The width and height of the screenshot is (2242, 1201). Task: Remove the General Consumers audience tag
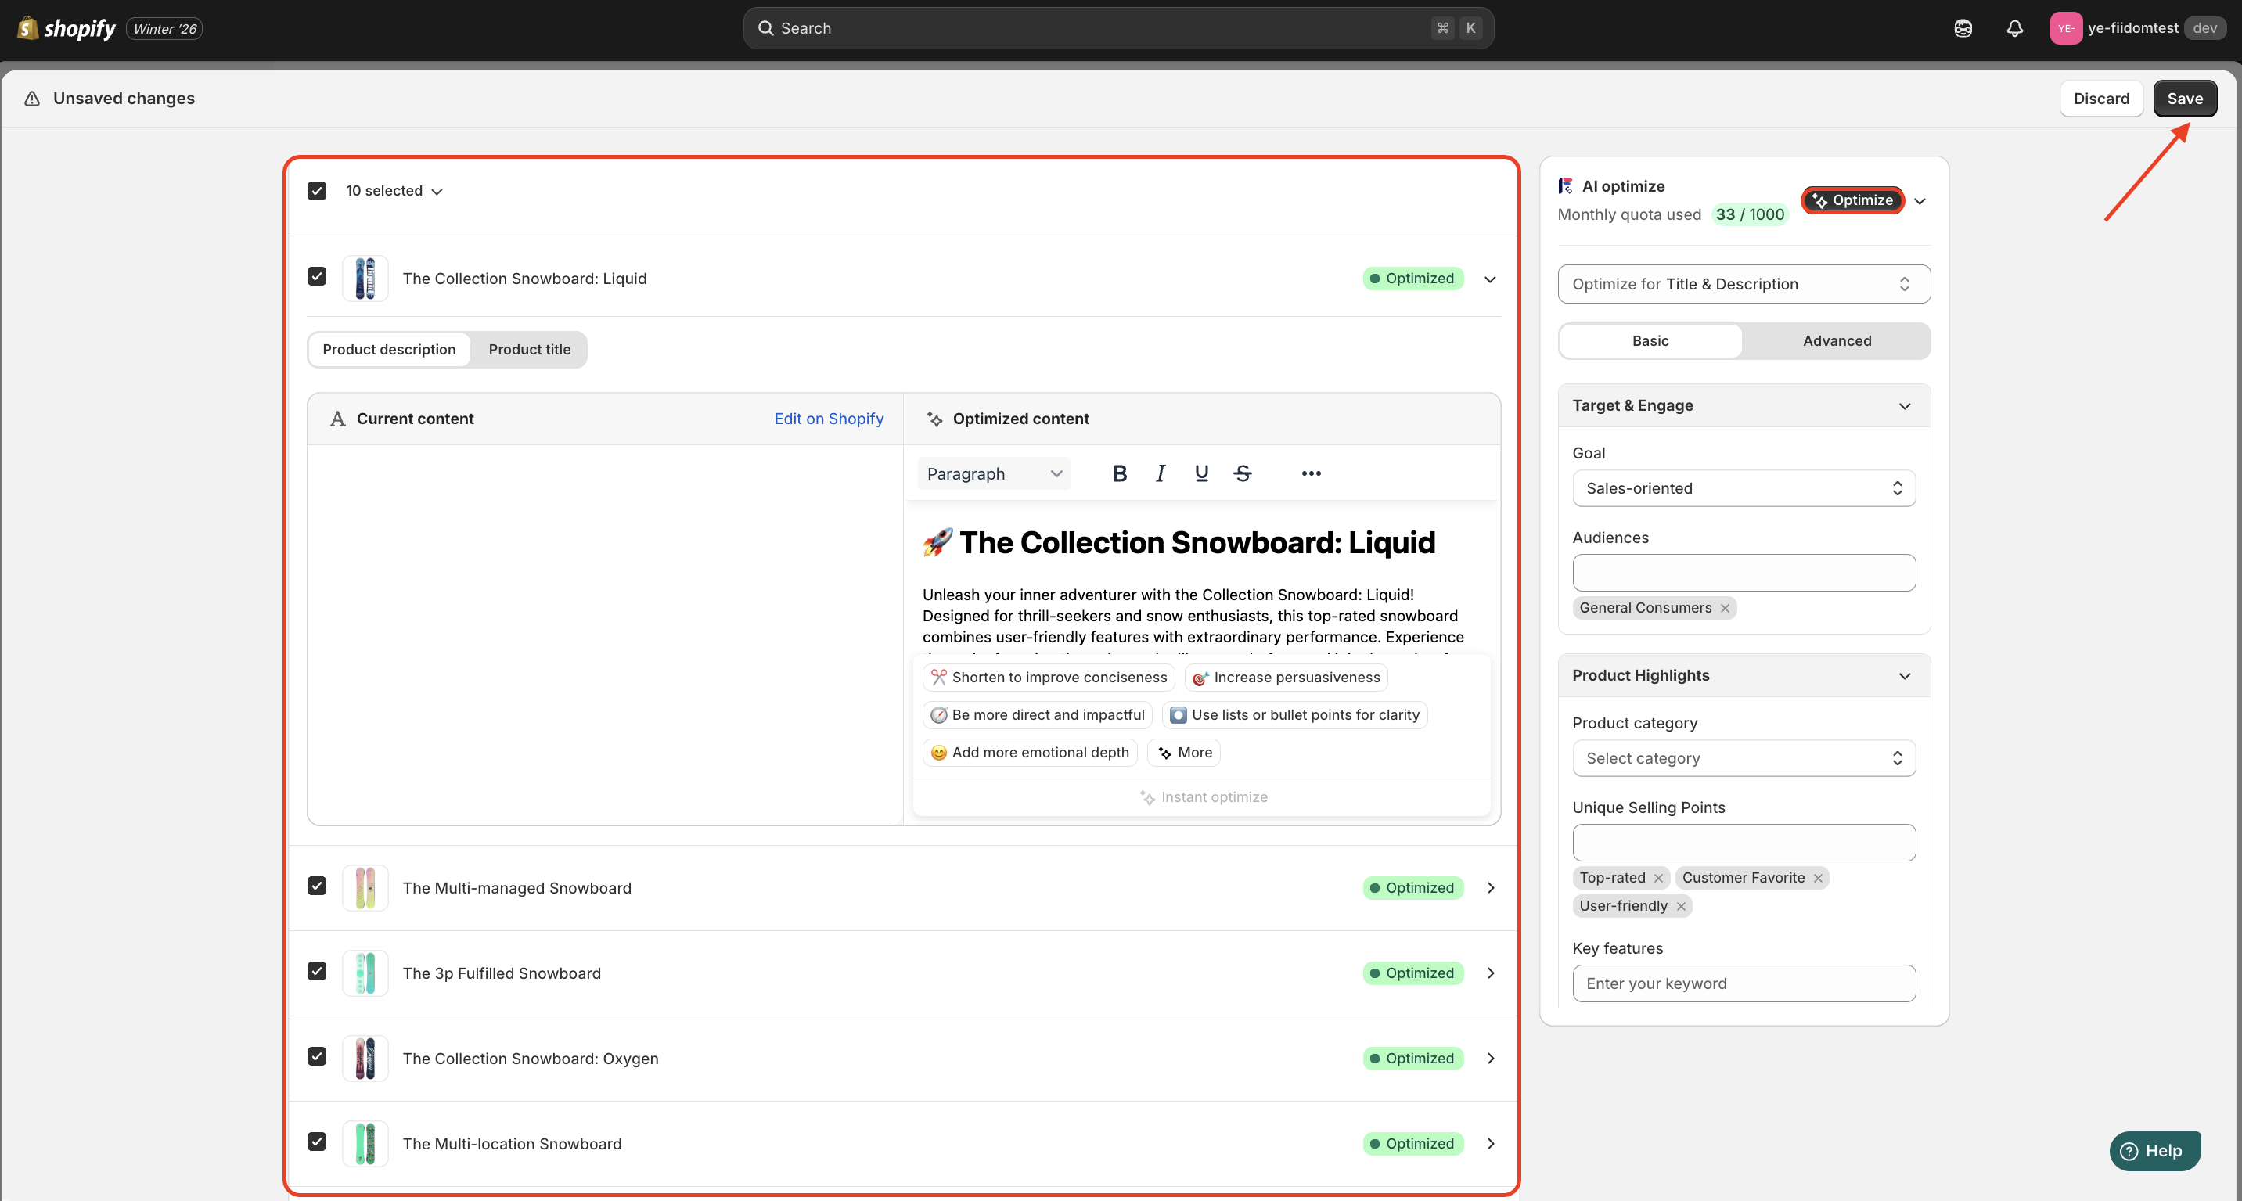[1724, 609]
